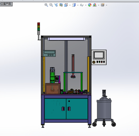
Task: Select the touchscreen on the control panel
Action: click(x=99, y=55)
